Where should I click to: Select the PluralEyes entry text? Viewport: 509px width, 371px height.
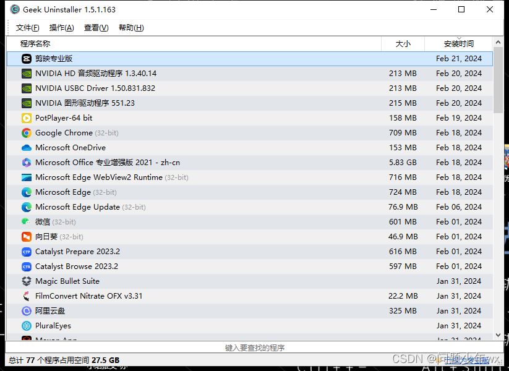(53, 326)
